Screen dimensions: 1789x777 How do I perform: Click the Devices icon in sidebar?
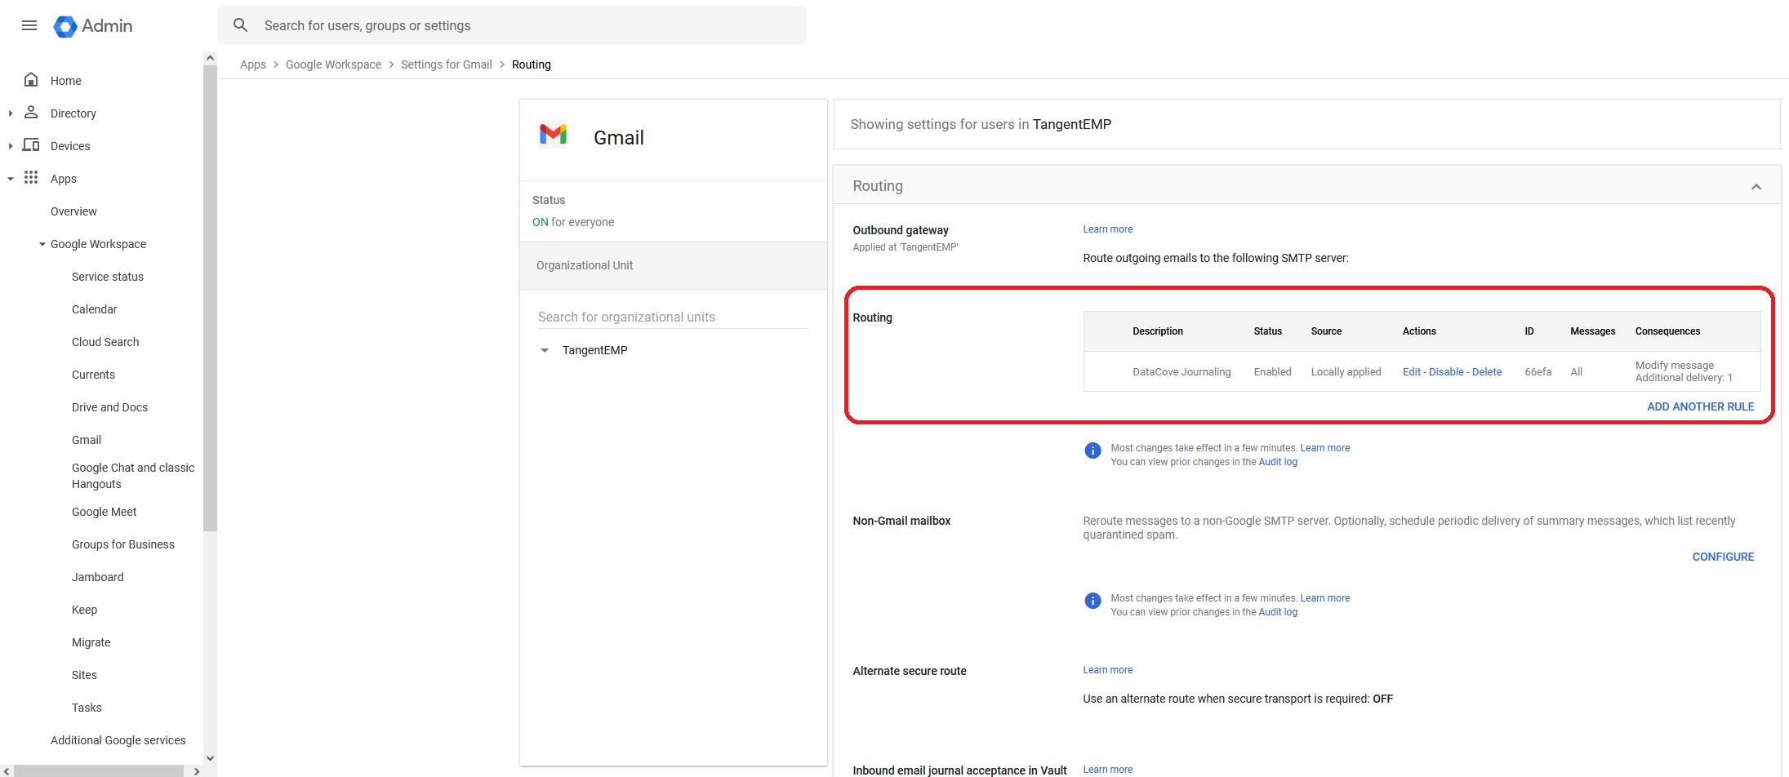click(x=31, y=145)
